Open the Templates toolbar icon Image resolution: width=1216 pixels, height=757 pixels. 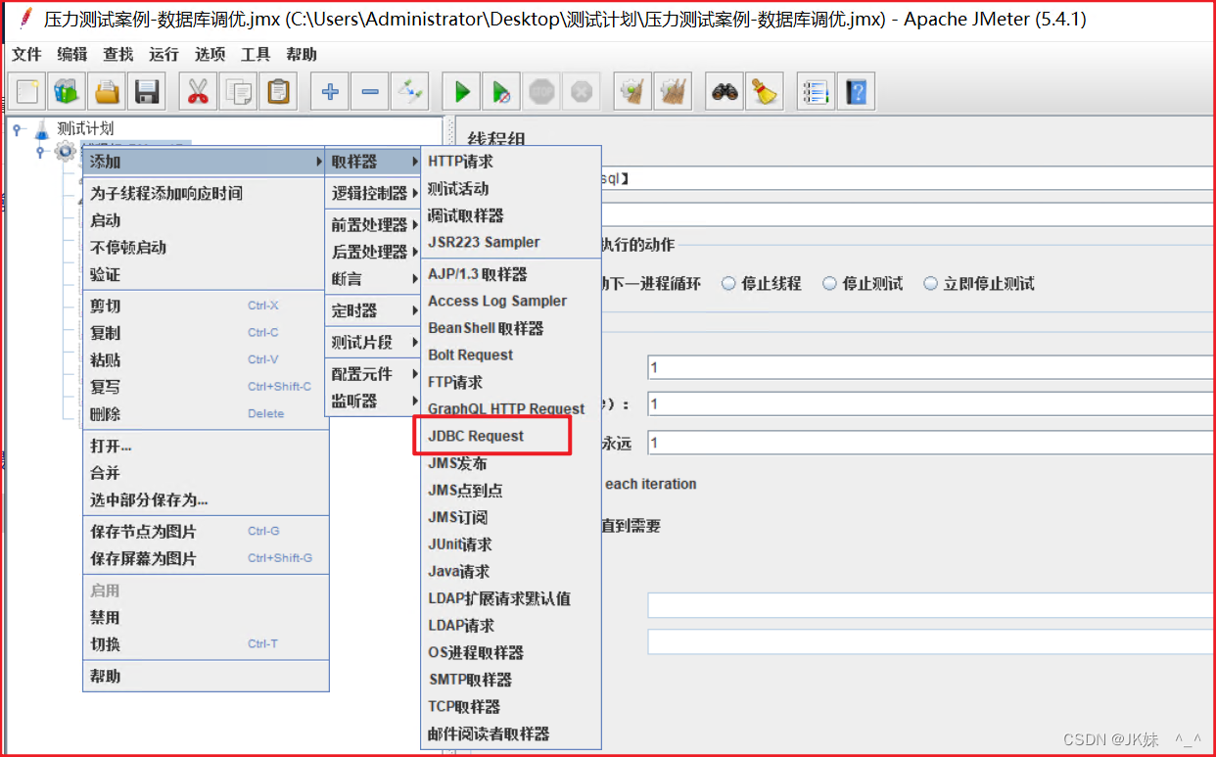[67, 92]
